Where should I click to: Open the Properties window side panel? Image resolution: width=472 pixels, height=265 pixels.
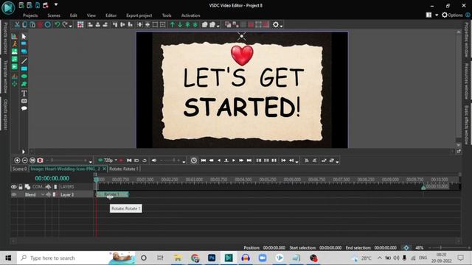[466, 39]
